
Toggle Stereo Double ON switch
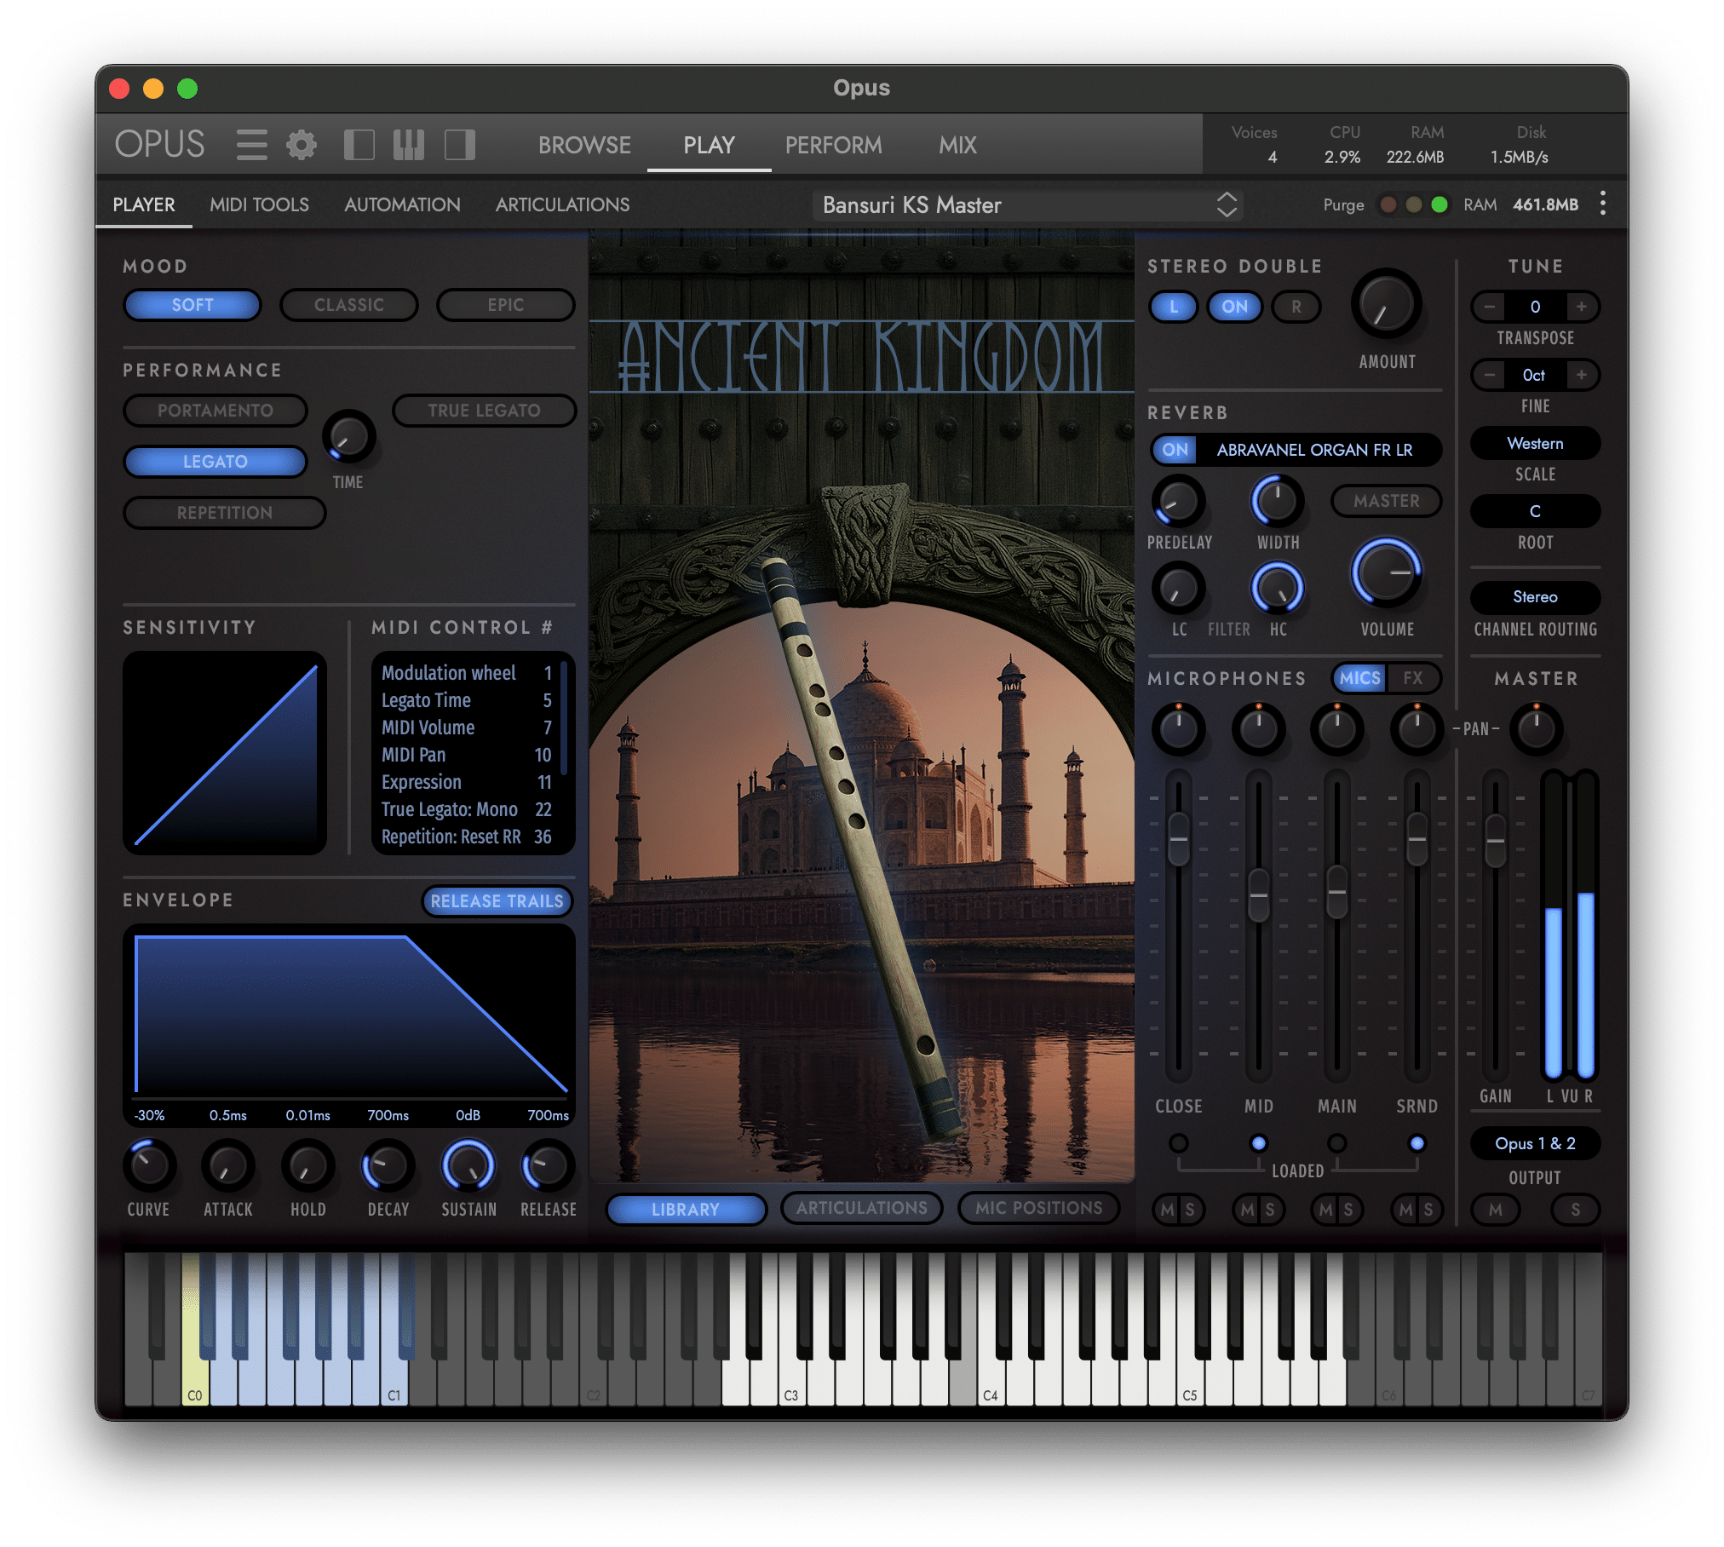pos(1234,307)
